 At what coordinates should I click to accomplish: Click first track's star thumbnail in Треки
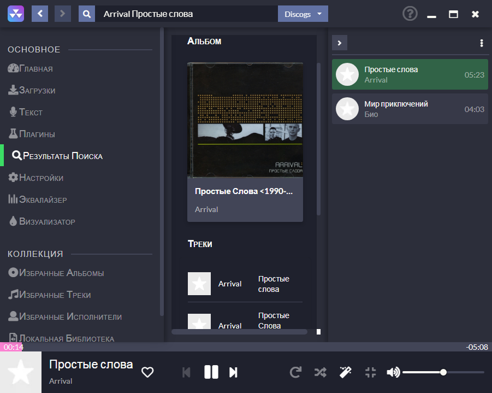(x=199, y=284)
